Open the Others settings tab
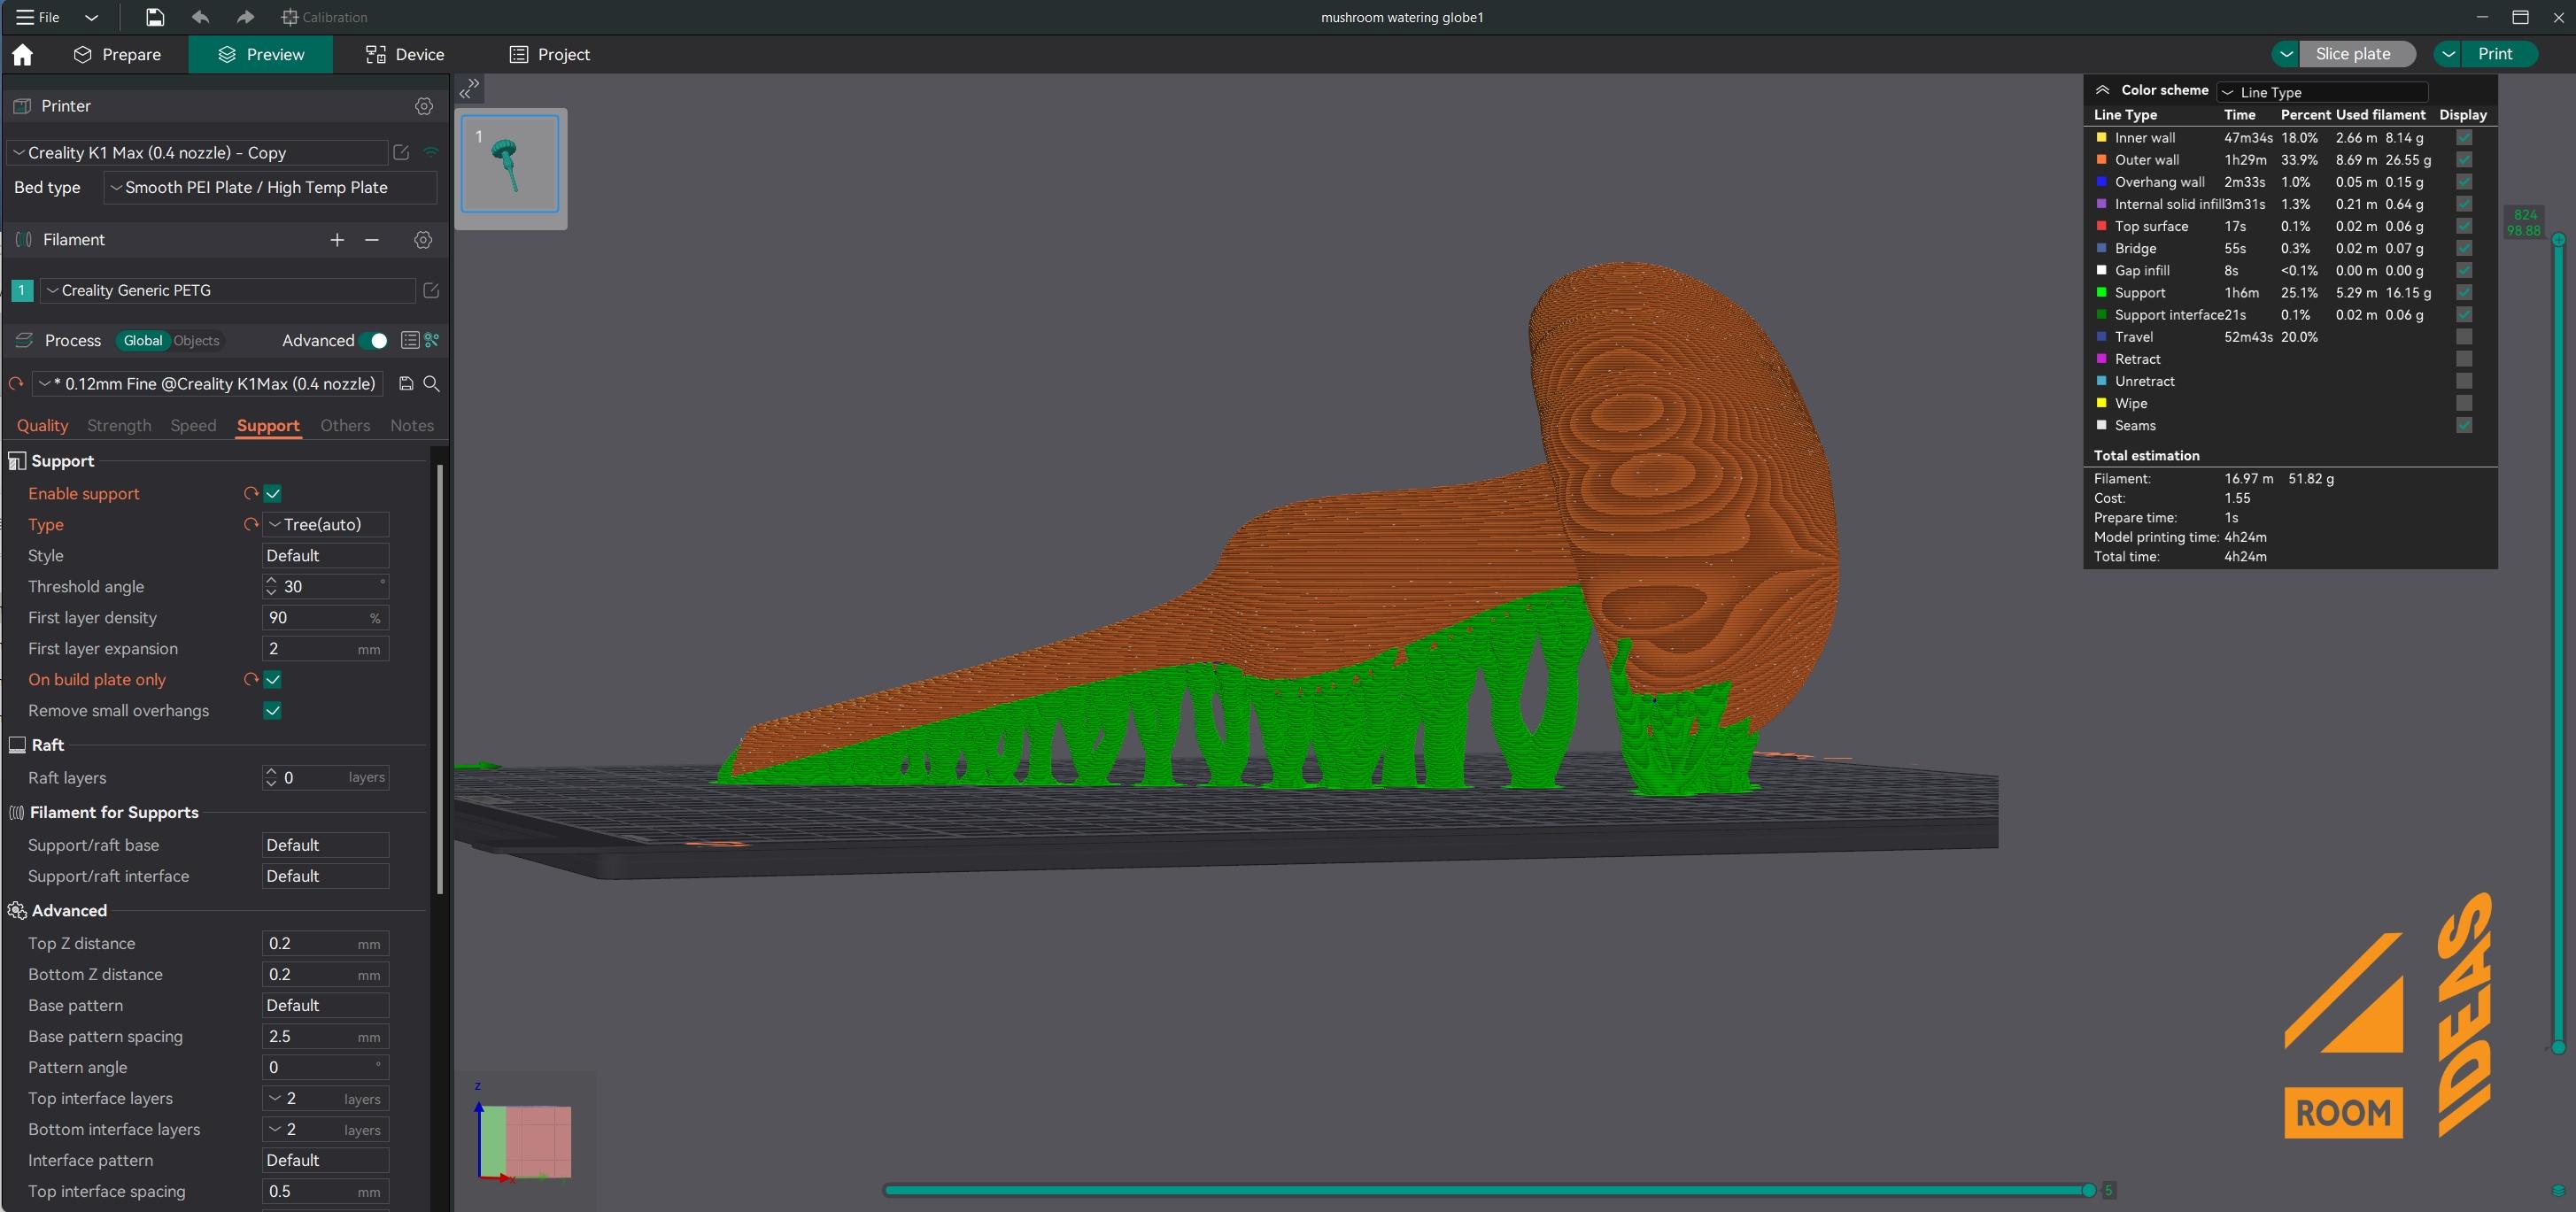The width and height of the screenshot is (2576, 1212). [345, 425]
